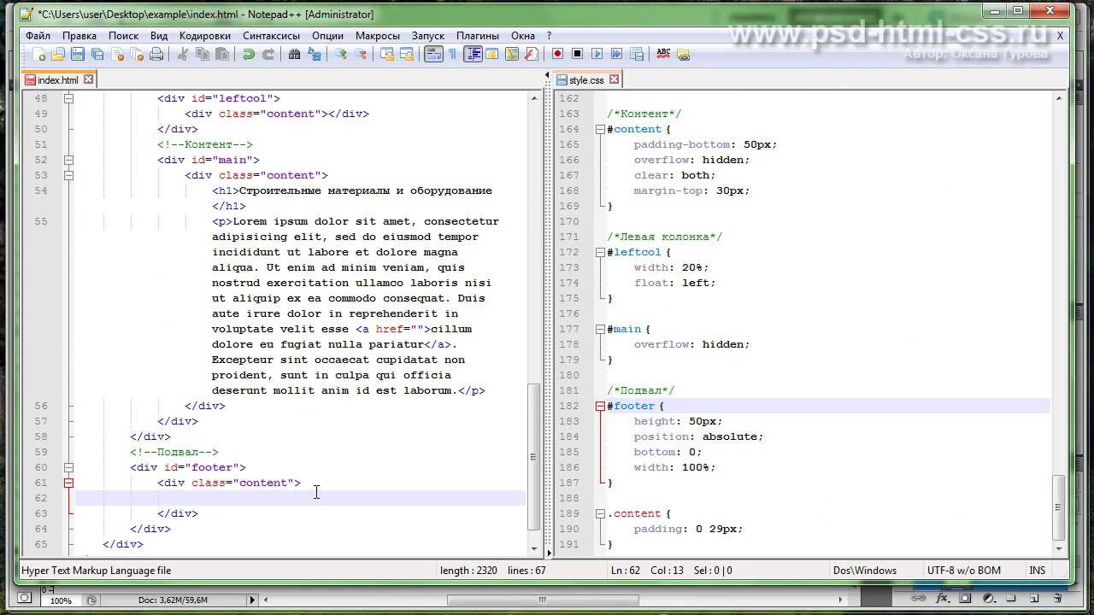Collapse the main div fold at line 52
1094x615 pixels.
[x=68, y=160]
